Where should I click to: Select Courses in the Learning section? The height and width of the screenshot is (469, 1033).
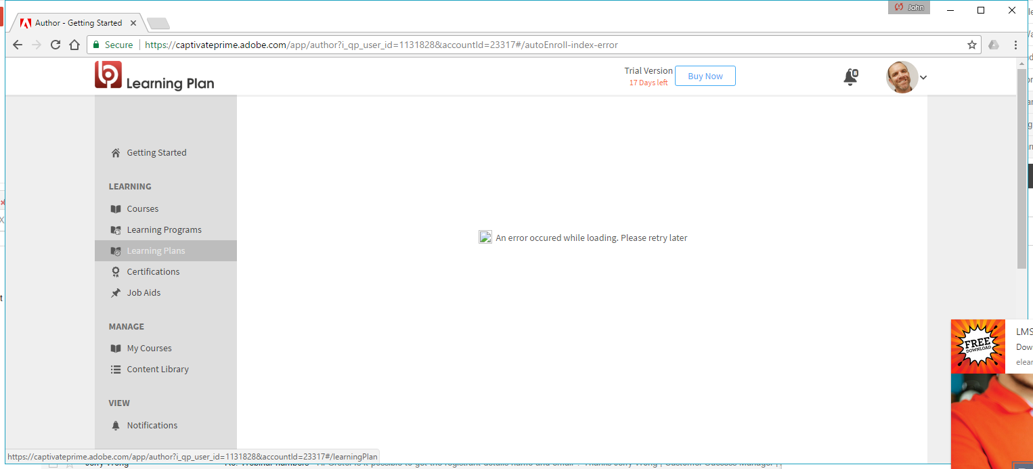142,209
